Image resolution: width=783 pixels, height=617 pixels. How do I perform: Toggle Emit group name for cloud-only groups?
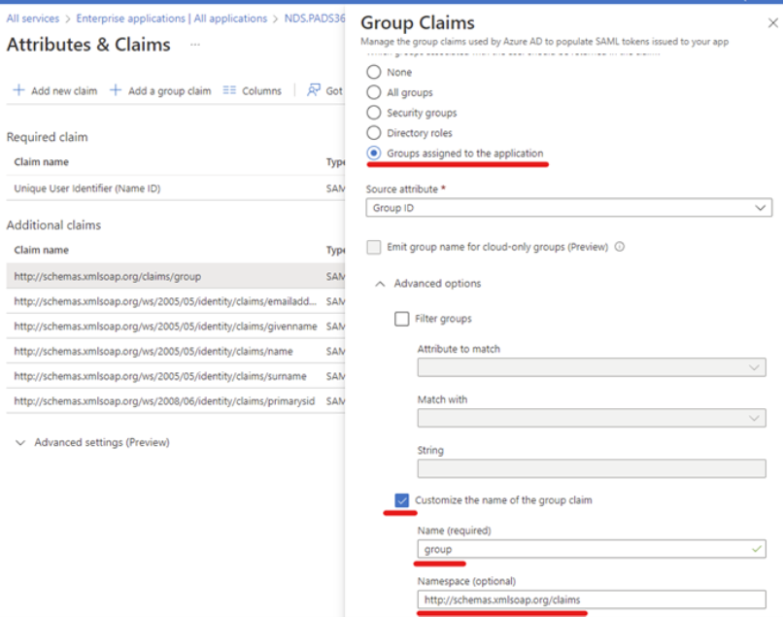(373, 247)
